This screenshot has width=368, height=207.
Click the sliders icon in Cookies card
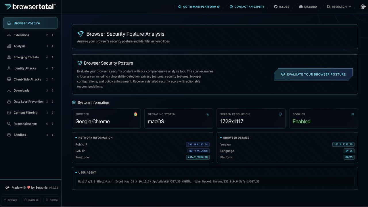pos(353,114)
